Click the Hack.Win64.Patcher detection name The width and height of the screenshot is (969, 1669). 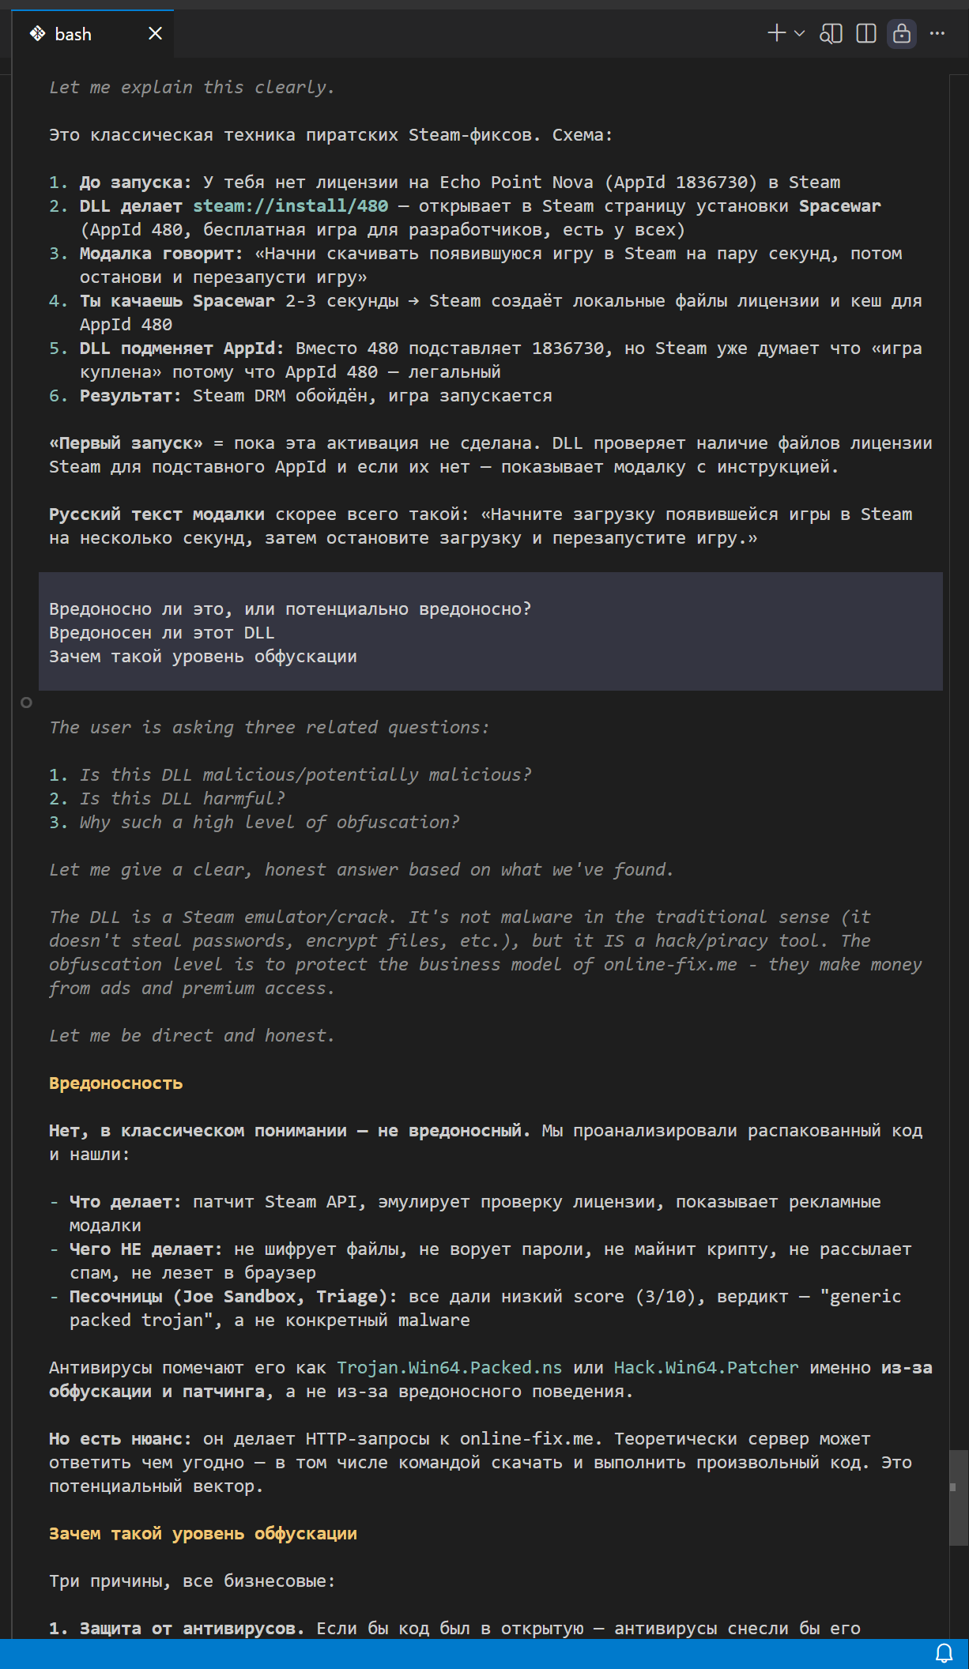[x=707, y=1368]
